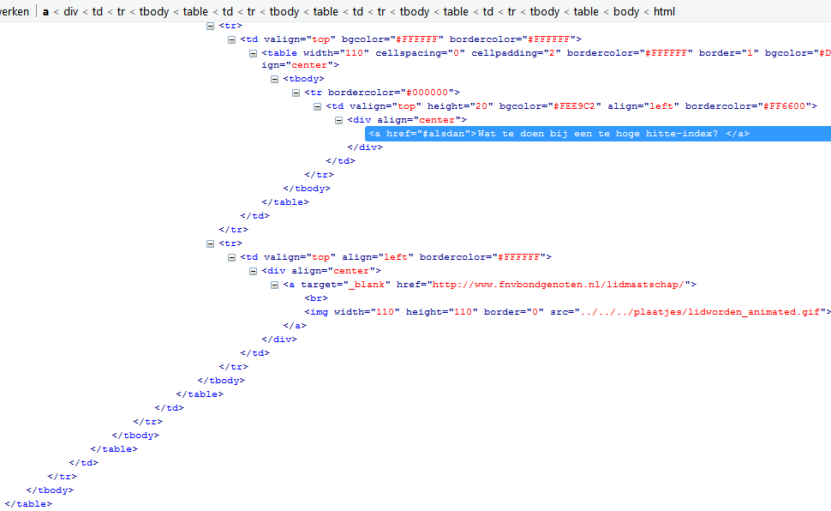Click the </a> closing tag below the img row
Image resolution: width=831 pixels, height=511 pixels.
click(295, 326)
